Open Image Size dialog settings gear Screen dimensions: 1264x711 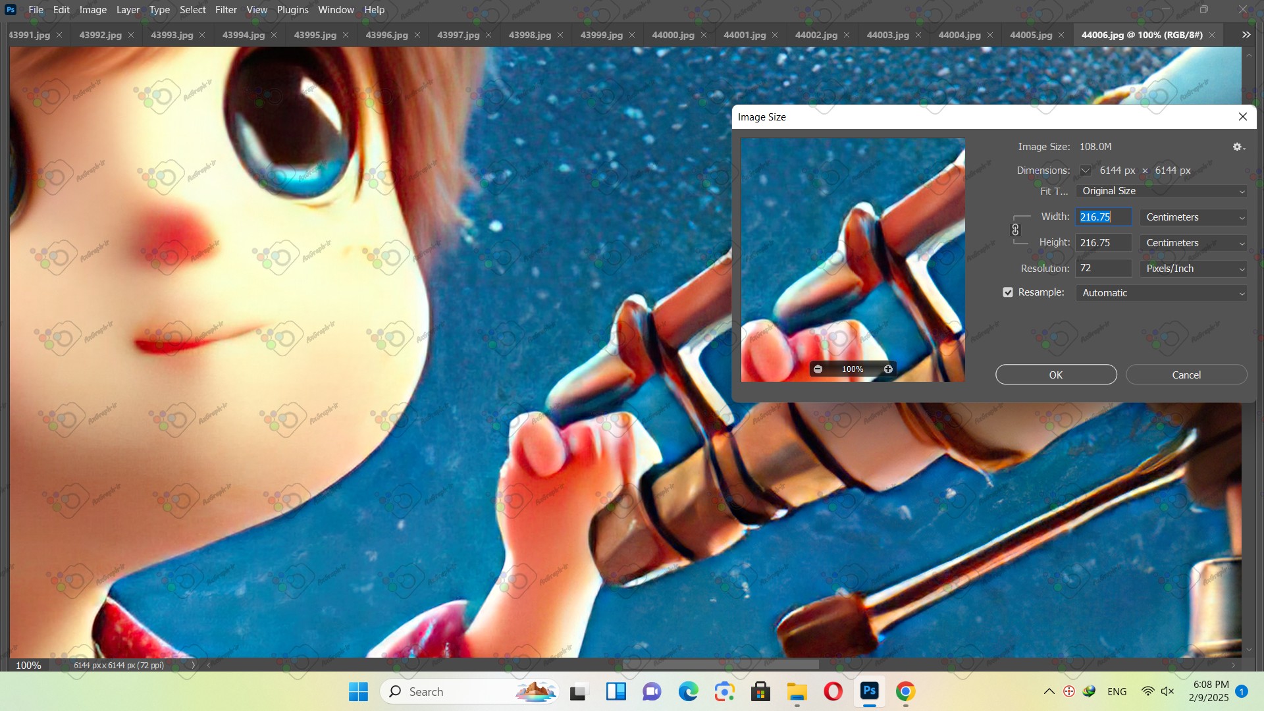1238,147
